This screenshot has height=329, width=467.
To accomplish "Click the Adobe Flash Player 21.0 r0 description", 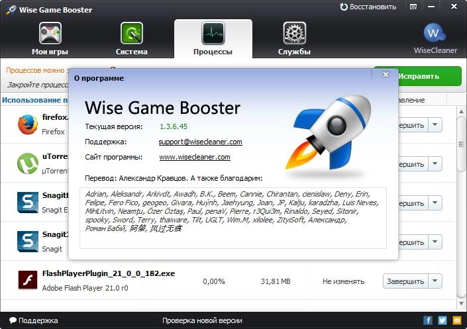I will (x=85, y=288).
